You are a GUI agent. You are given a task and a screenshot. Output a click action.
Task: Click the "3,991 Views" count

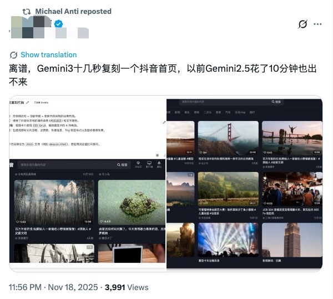point(127,287)
